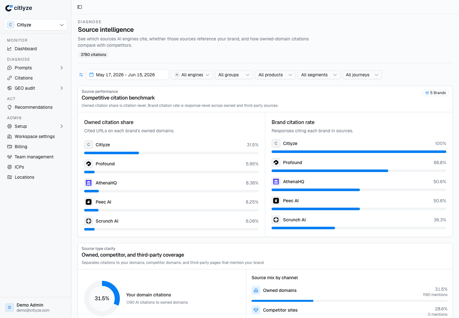
Task: Click the Owned domains house icon
Action: tap(256, 290)
